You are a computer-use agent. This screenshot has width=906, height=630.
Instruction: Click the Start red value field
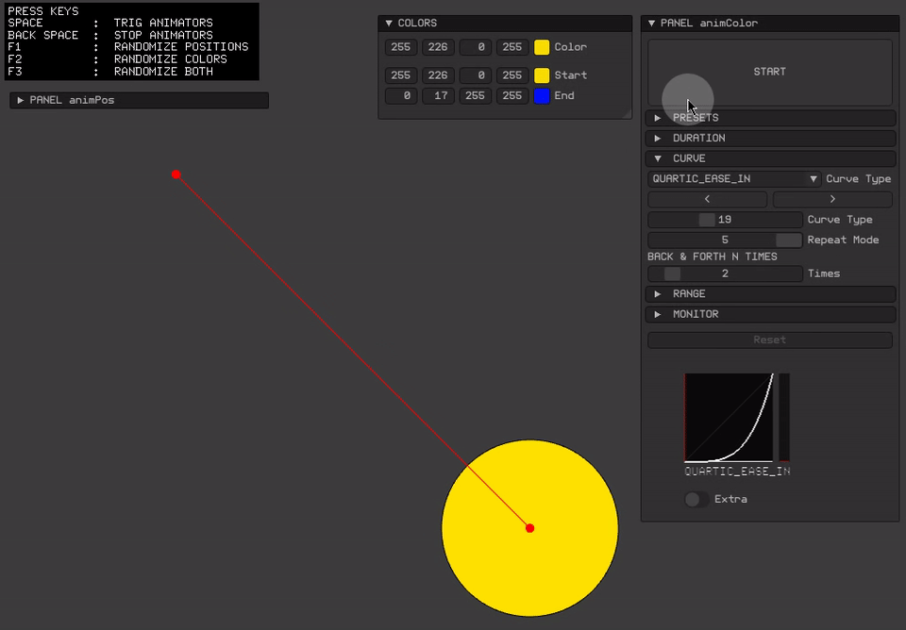click(401, 75)
